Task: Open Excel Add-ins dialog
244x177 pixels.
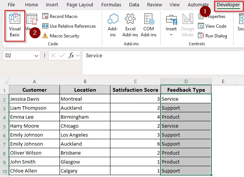Action: pos(130,25)
